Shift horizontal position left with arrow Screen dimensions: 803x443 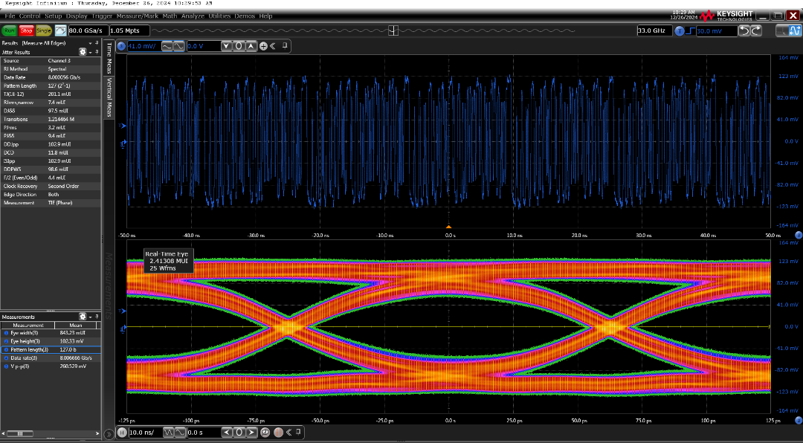(227, 433)
